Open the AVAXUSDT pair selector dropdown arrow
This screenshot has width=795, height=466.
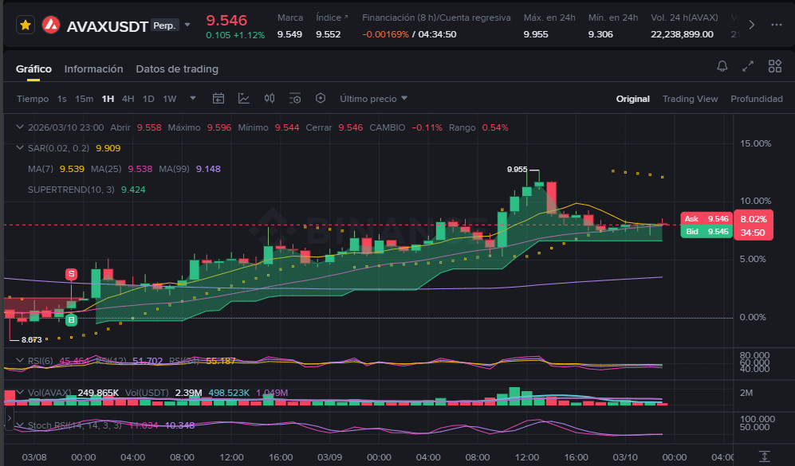187,25
